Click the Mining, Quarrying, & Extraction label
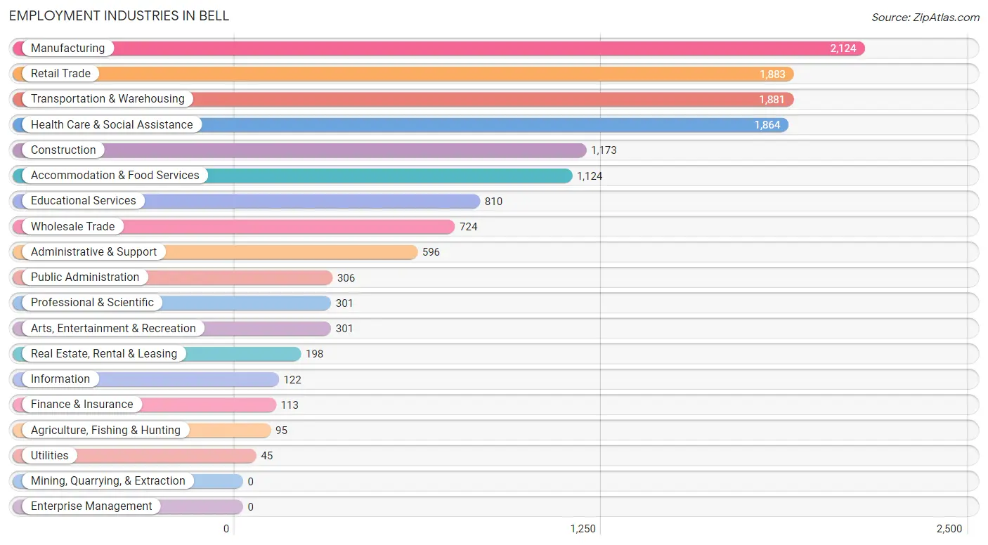988x545 pixels. tap(108, 481)
